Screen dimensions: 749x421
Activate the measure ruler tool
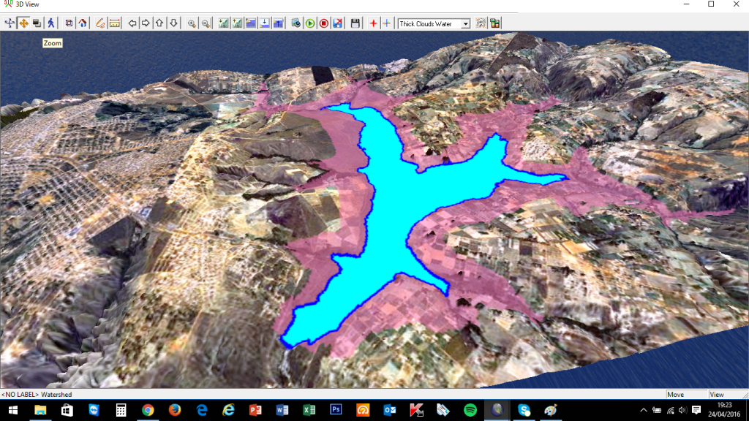[115, 23]
